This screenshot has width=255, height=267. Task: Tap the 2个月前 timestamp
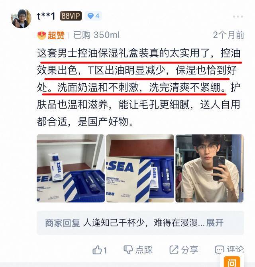point(228,35)
